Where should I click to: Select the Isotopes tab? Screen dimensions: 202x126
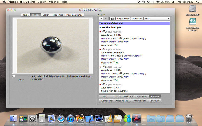tap(155, 97)
